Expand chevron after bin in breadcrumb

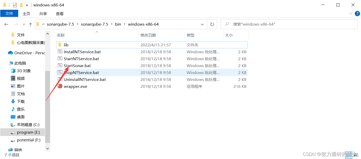(125, 24)
